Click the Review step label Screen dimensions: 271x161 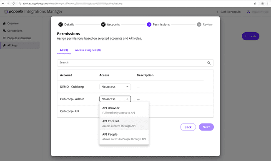click(x=207, y=24)
